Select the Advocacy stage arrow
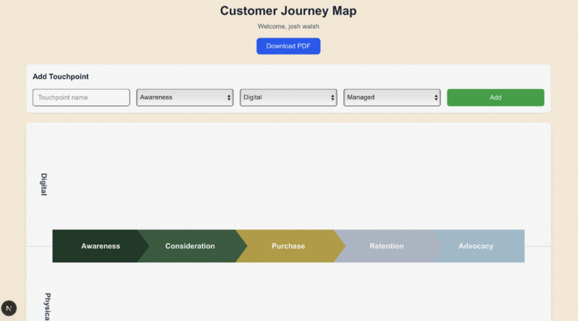The image size is (578, 321). [477, 246]
